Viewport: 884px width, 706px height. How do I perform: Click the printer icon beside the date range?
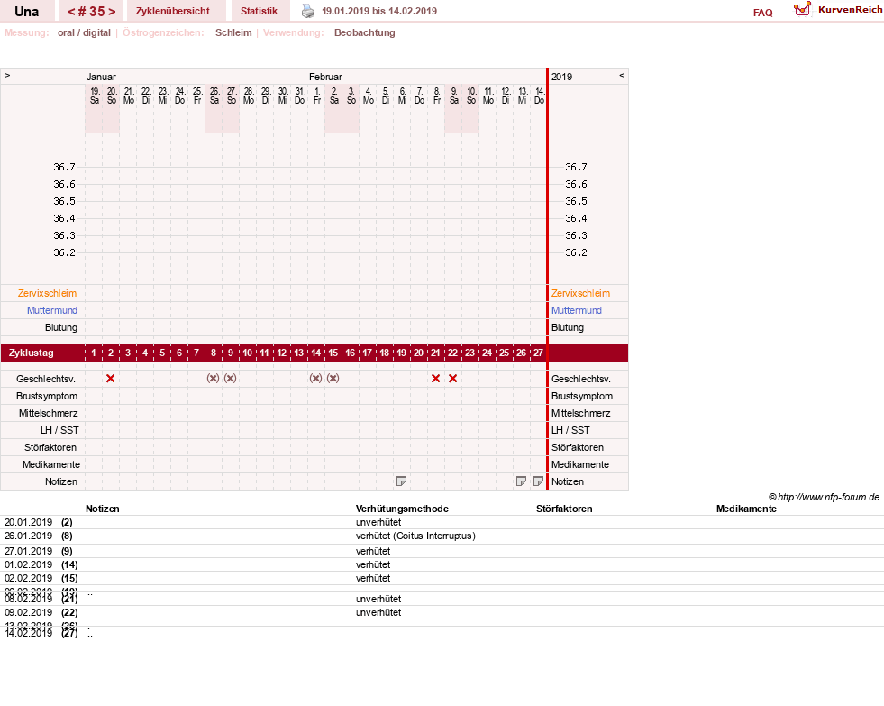coord(308,11)
